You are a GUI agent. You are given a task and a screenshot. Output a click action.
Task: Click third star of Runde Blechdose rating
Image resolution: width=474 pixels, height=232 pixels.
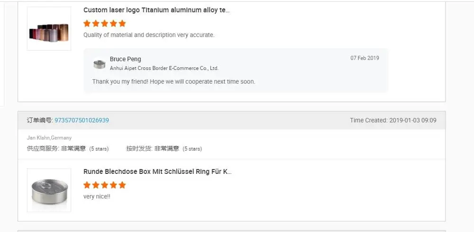105,185
